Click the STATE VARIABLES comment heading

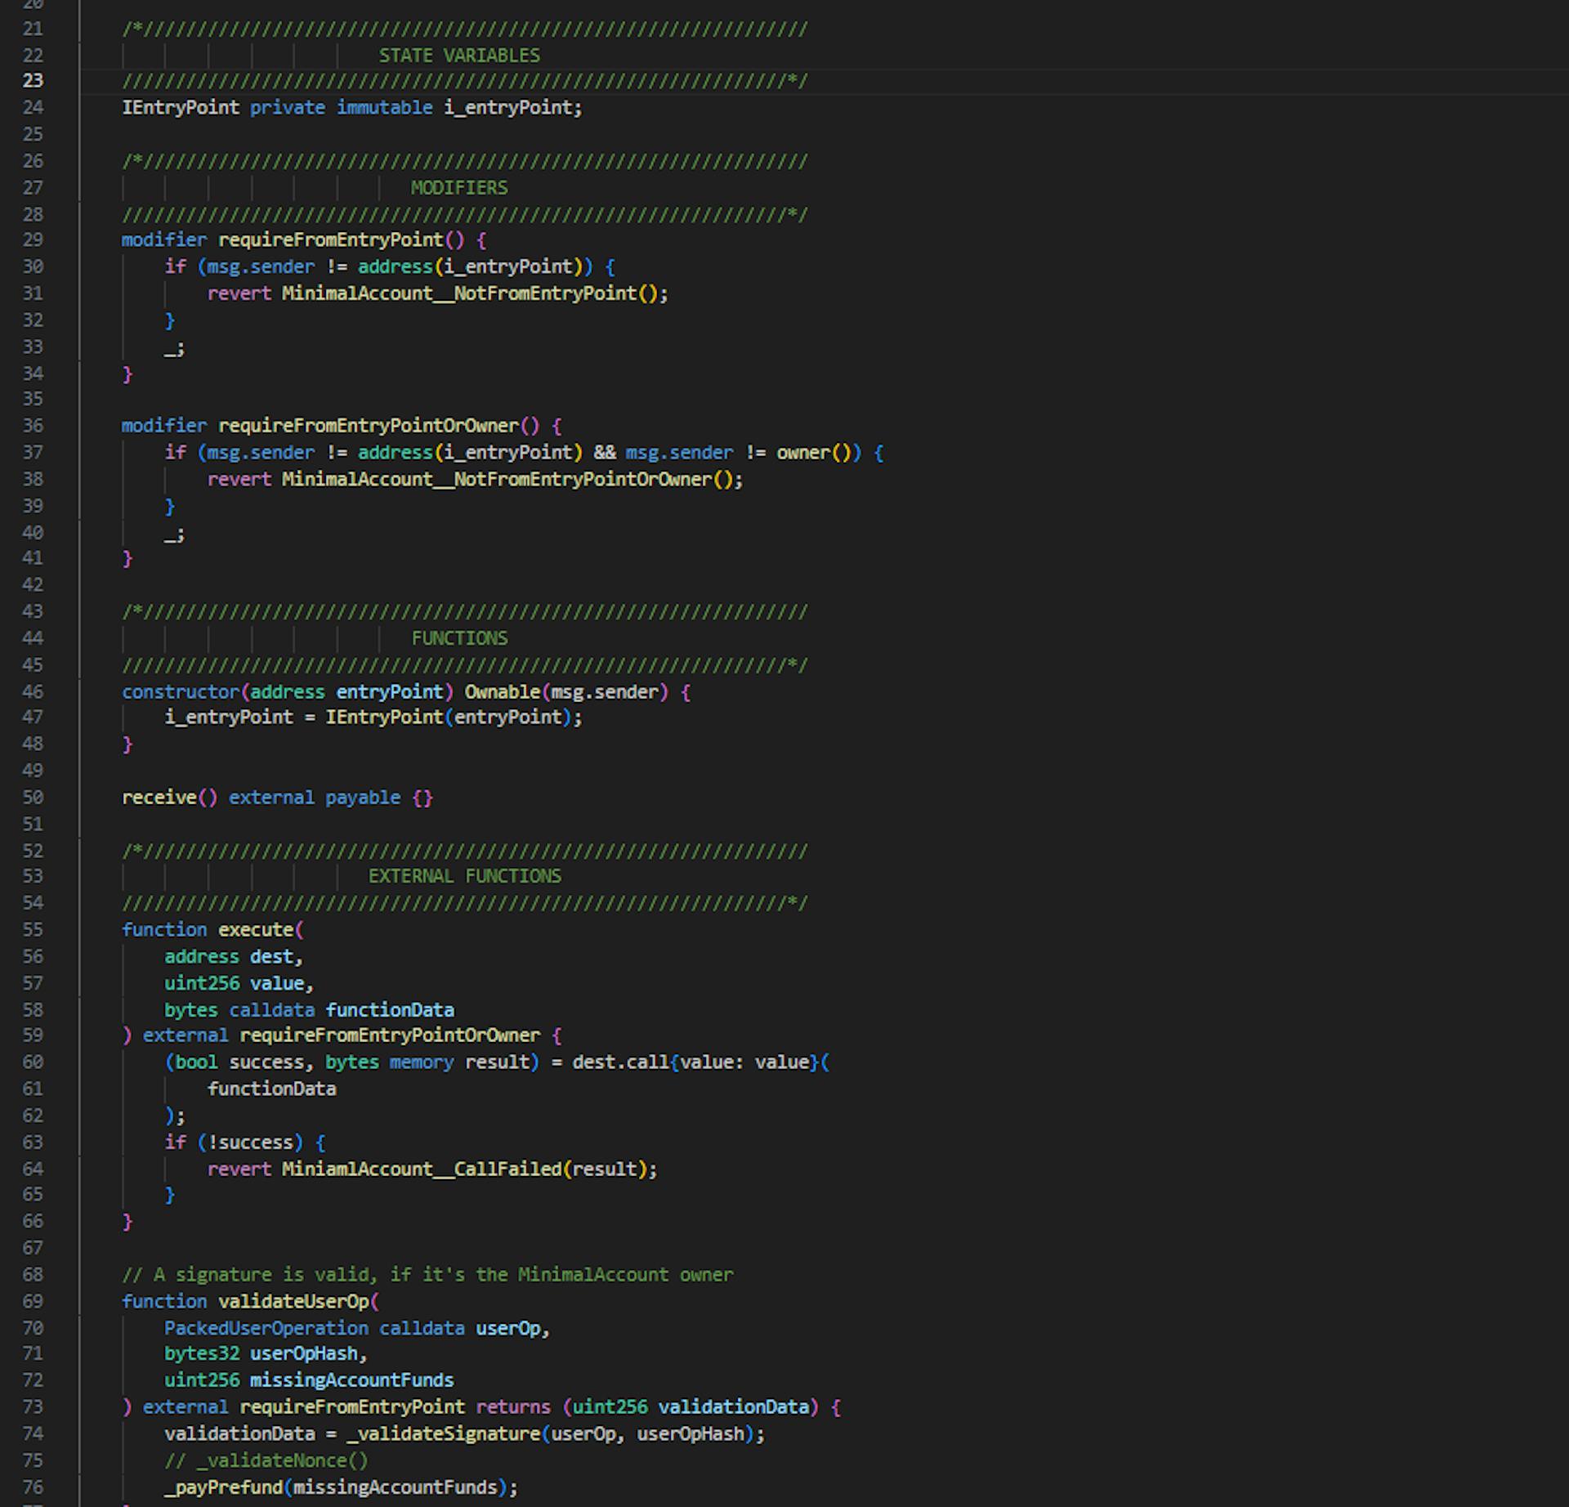(x=458, y=56)
